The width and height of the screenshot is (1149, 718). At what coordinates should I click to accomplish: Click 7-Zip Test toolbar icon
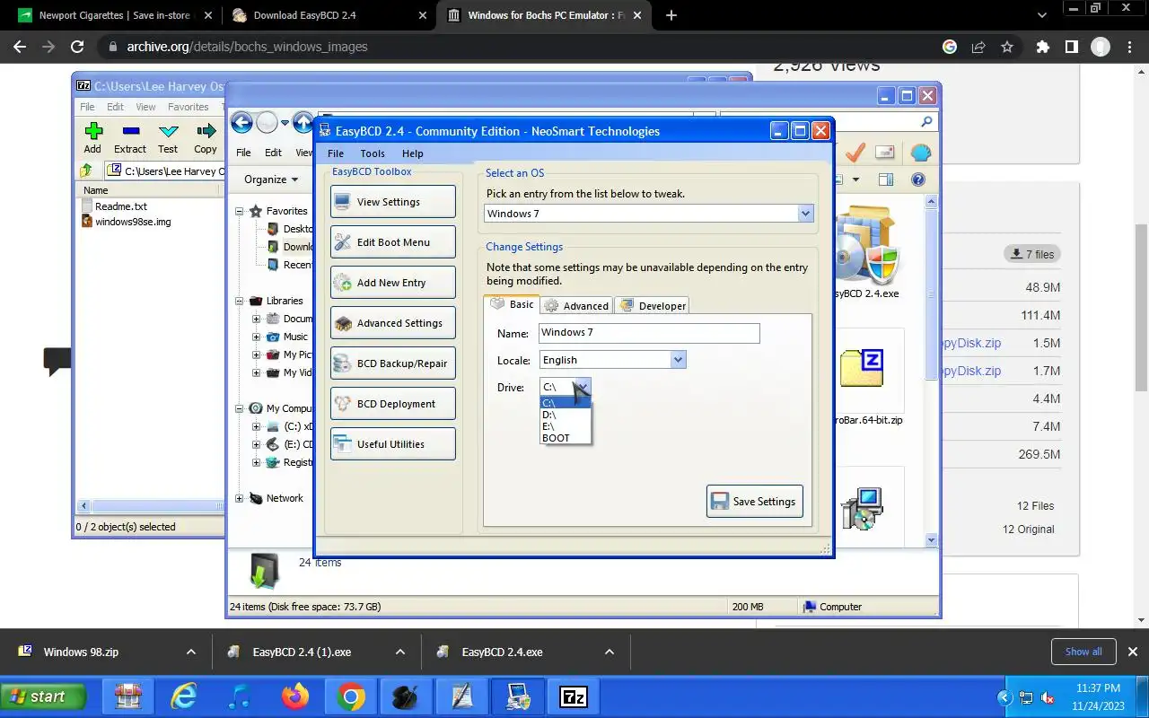pyautogui.click(x=168, y=138)
